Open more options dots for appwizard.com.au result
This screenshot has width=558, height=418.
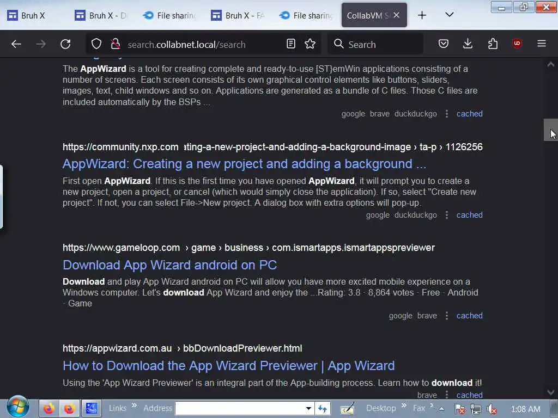point(447,395)
